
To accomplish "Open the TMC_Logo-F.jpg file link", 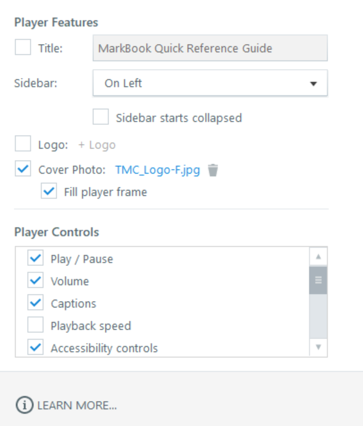I will 157,170.
